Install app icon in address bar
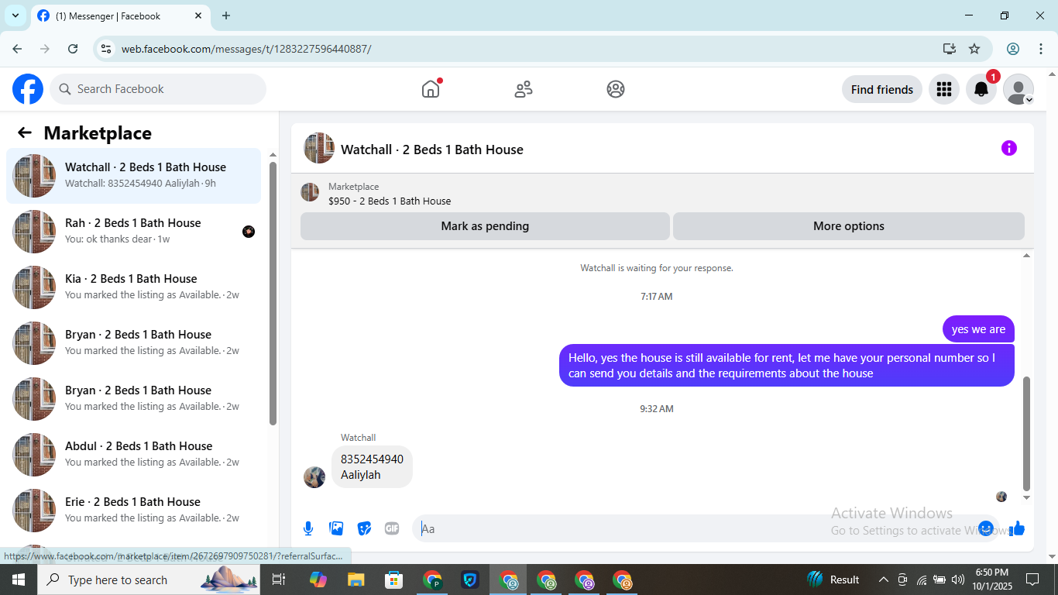Screen dimensions: 1058x595 [x=950, y=49]
